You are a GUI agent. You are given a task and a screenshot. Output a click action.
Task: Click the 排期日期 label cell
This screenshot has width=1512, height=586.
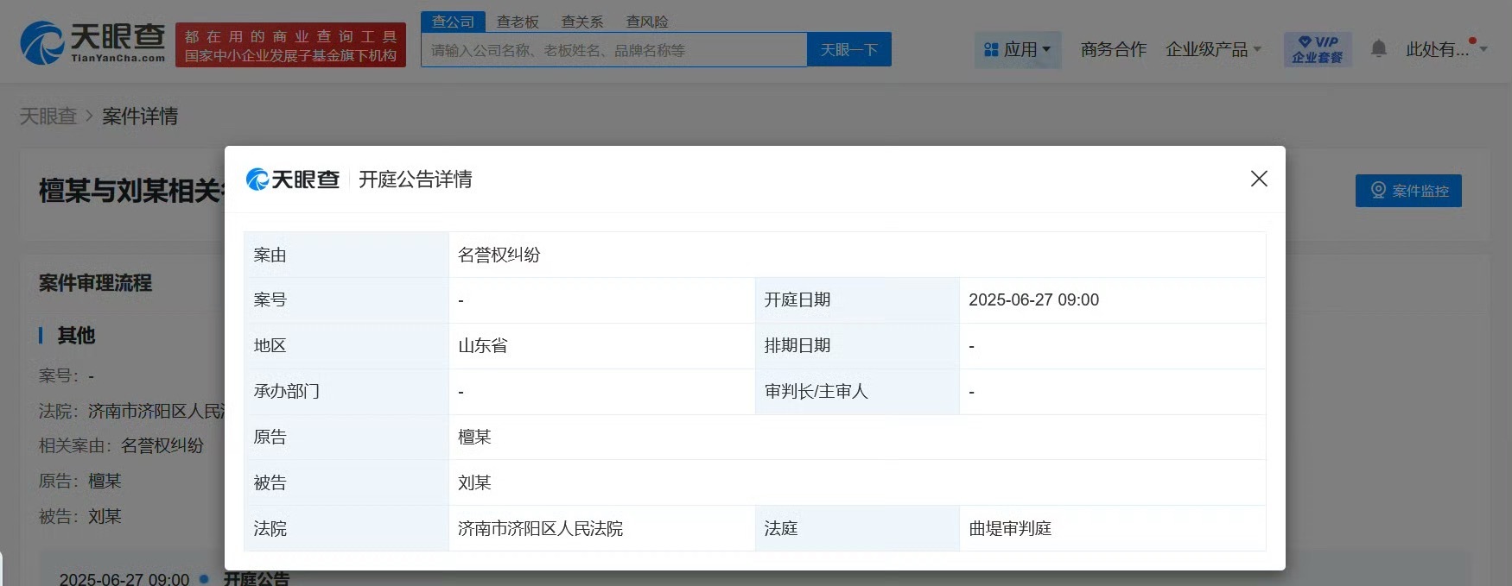[857, 346]
